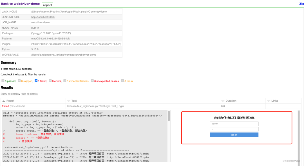
Task: Uncheck the "1 failed" filter checkbox
Action: coord(36,81)
